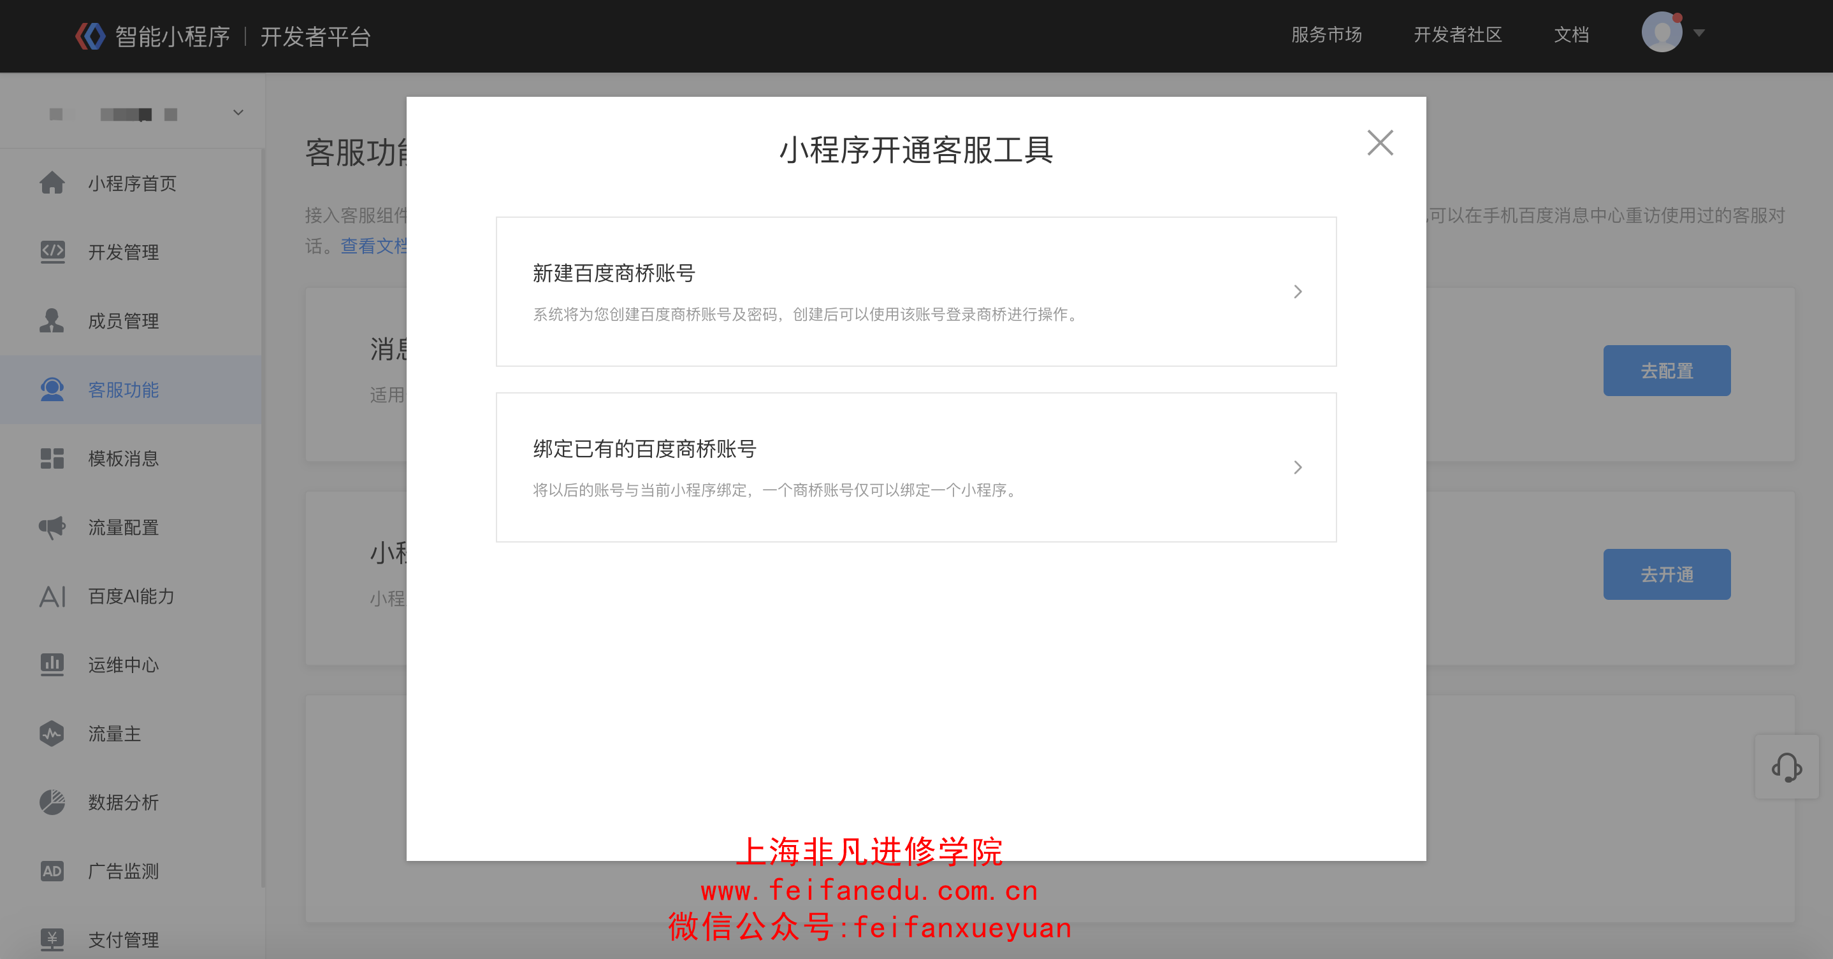Image resolution: width=1833 pixels, height=959 pixels.
Task: Click the home icon beside 小程序首页
Action: 52,183
